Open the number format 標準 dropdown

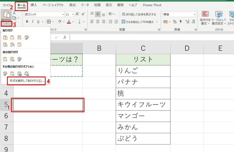click(x=194, y=14)
